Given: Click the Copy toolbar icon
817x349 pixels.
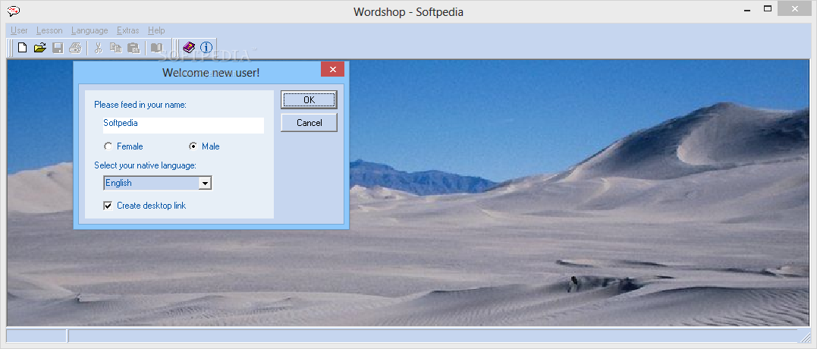Looking at the screenshot, I should pyautogui.click(x=115, y=48).
